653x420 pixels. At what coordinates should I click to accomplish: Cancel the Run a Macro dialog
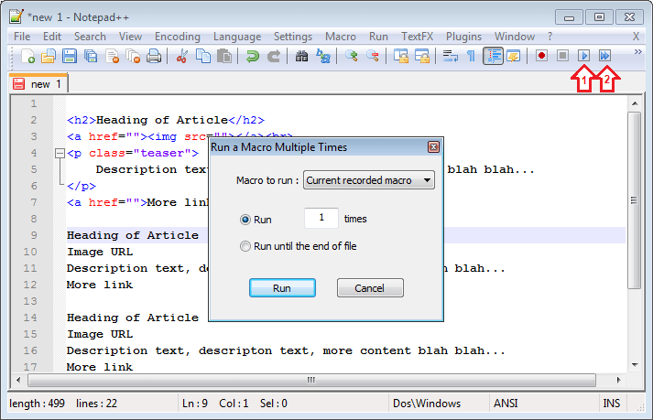coord(370,288)
